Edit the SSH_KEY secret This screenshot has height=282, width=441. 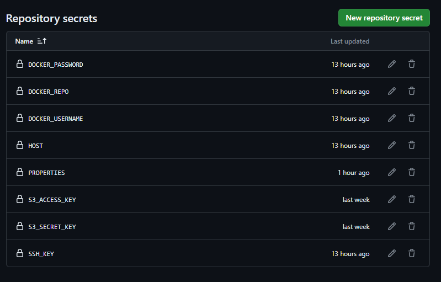(392, 253)
